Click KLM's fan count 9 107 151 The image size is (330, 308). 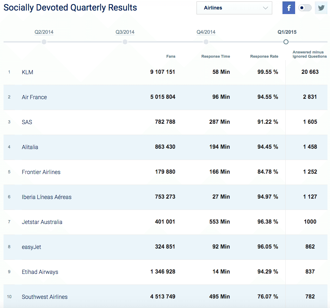pos(162,72)
